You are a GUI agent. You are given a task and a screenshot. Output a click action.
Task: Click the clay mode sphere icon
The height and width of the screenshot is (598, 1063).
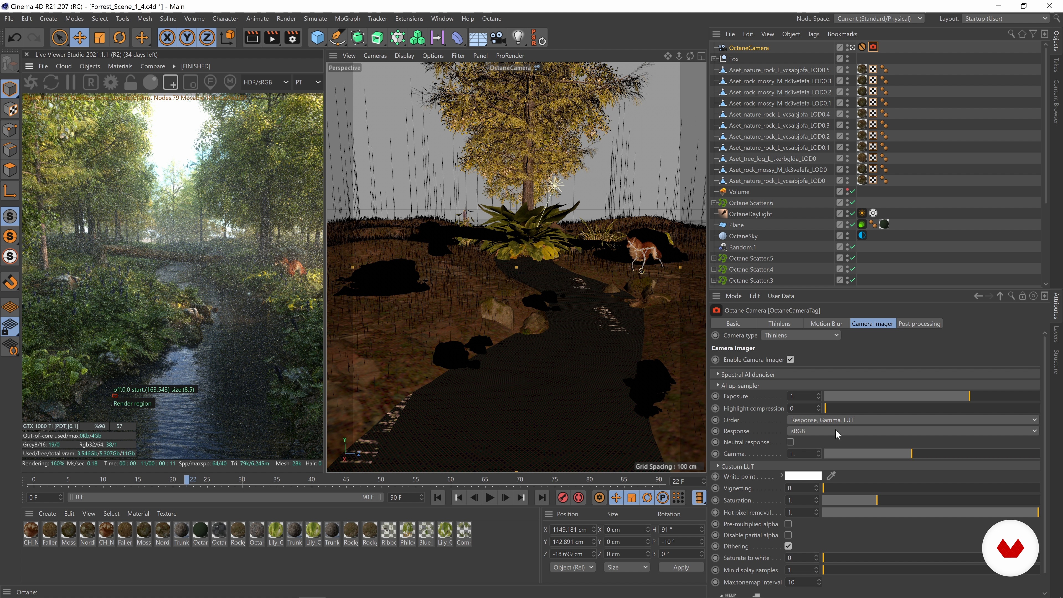pyautogui.click(x=151, y=82)
